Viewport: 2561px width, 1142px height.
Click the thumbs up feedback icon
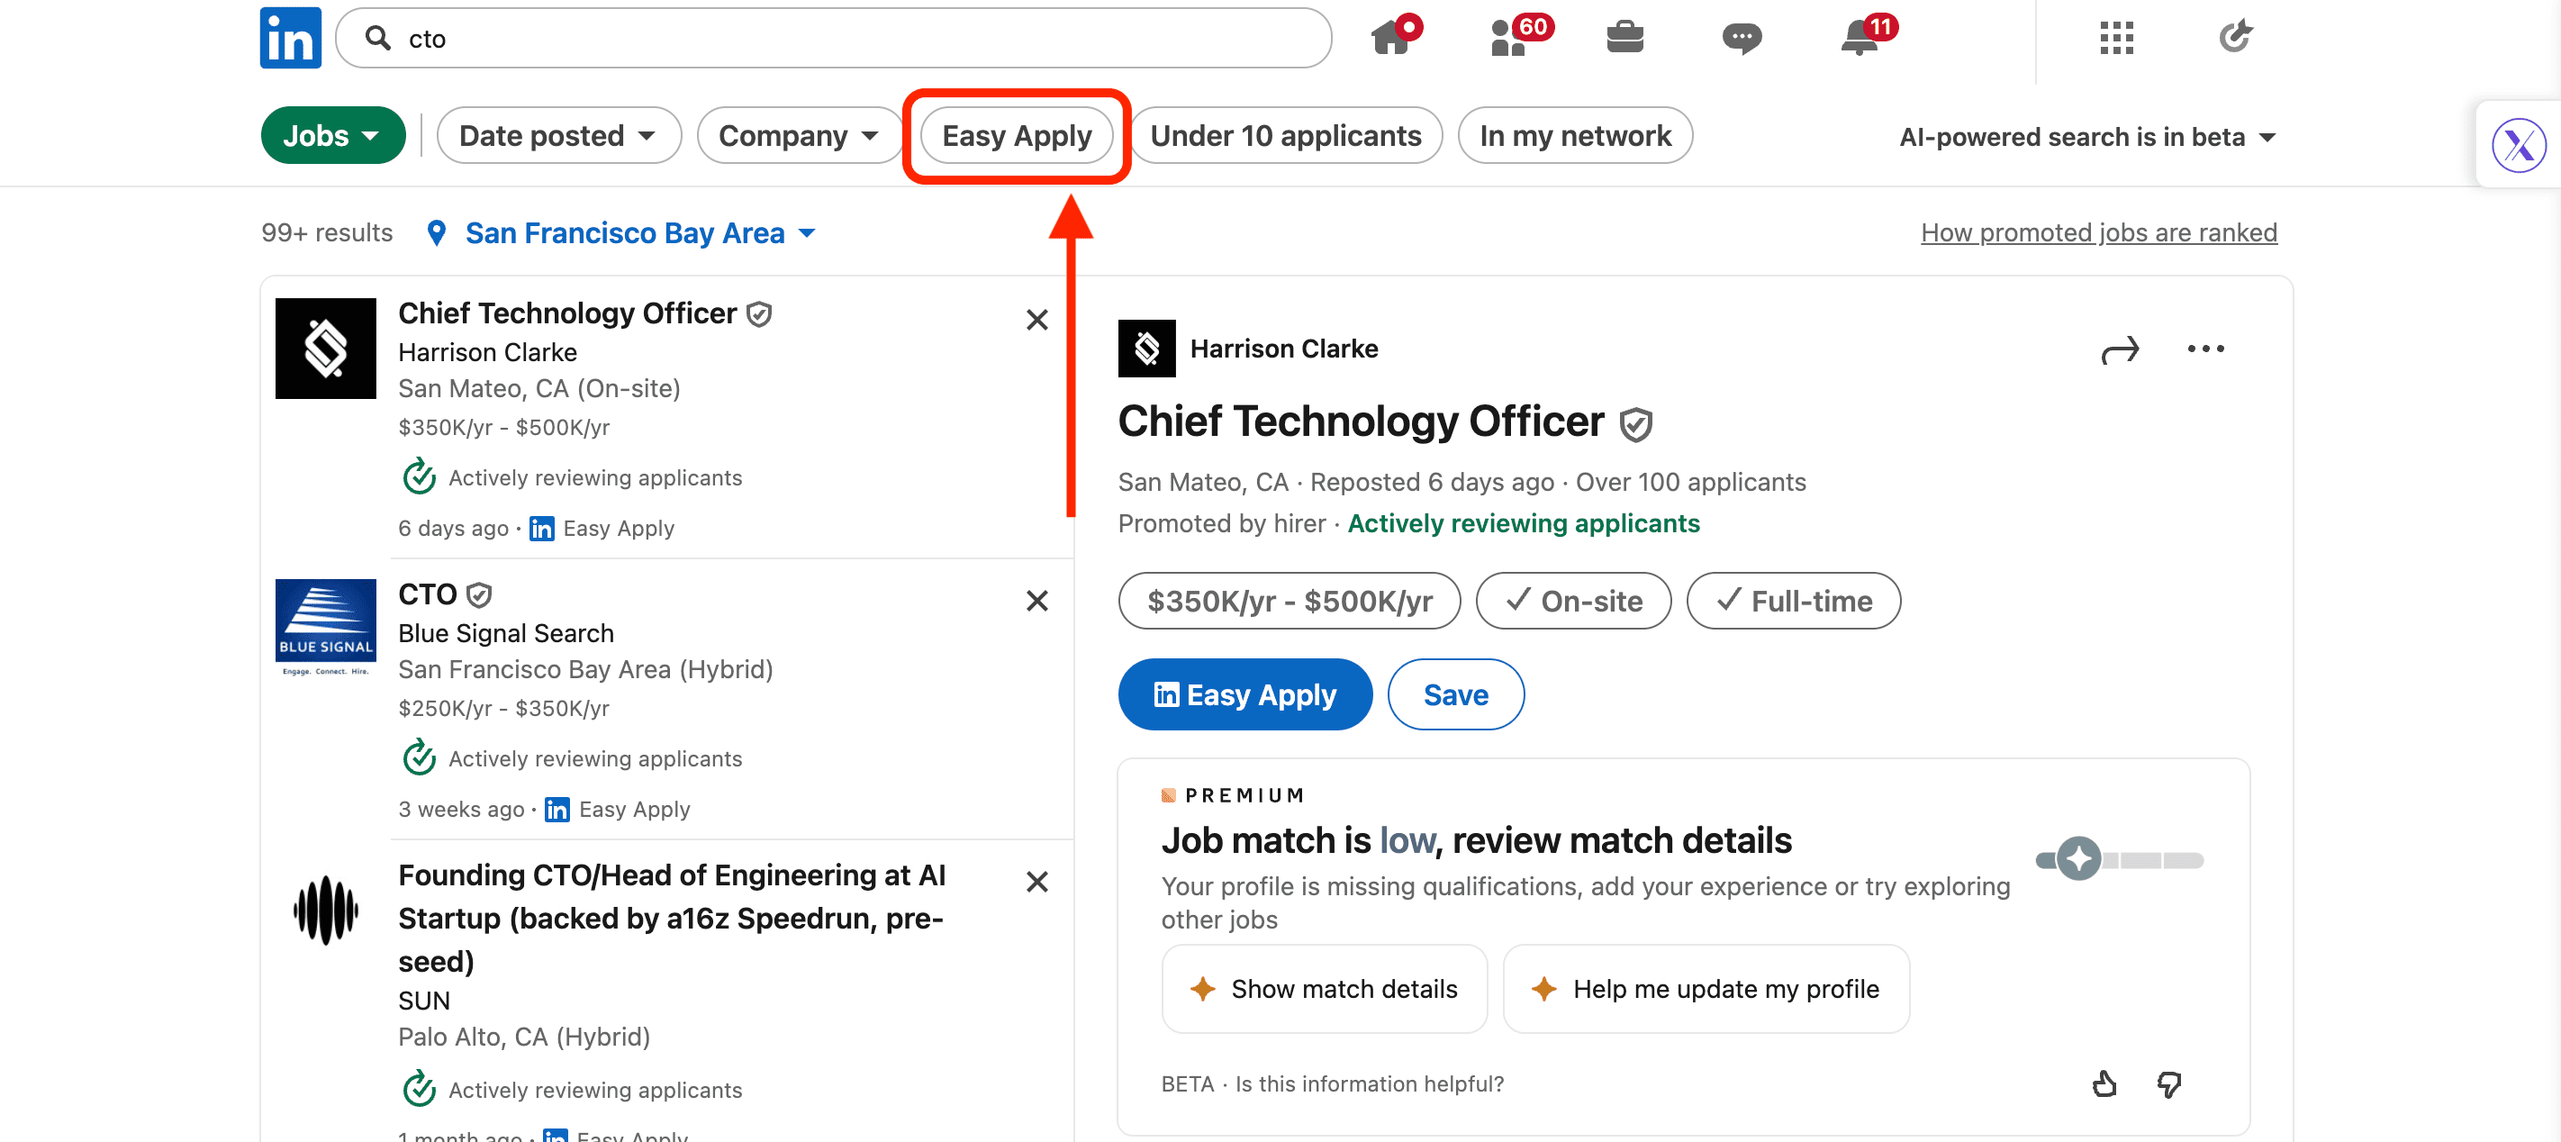[2104, 1083]
